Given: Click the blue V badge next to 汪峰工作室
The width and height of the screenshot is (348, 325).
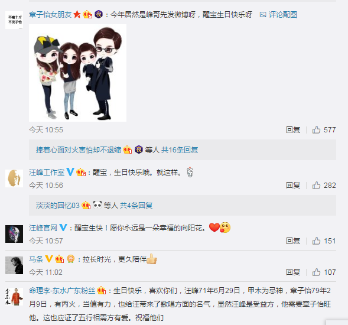Looking at the screenshot, I should coord(70,172).
